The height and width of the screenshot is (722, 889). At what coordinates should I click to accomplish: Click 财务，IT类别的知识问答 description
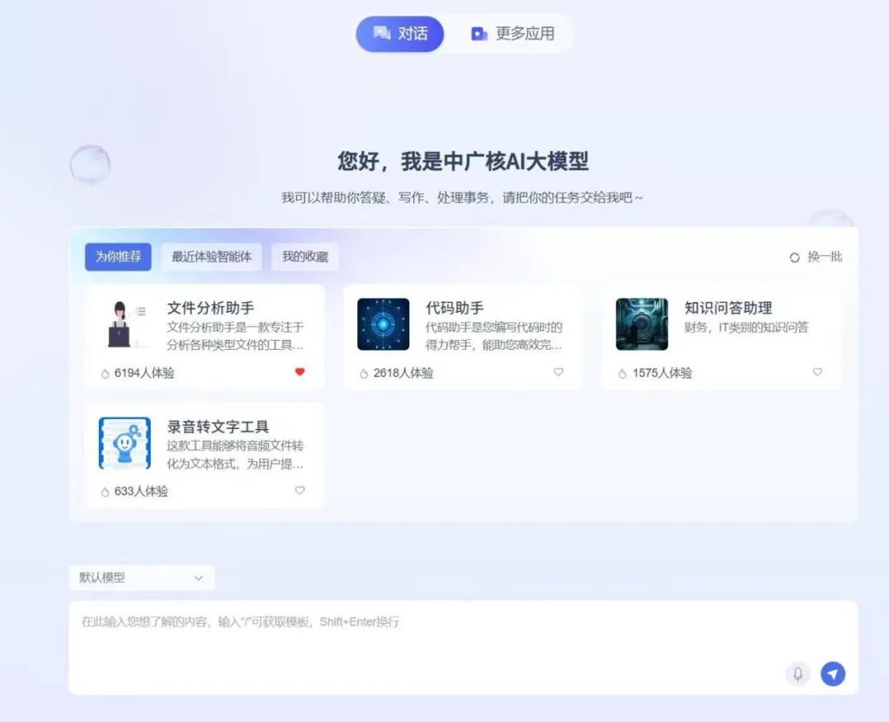(x=746, y=328)
